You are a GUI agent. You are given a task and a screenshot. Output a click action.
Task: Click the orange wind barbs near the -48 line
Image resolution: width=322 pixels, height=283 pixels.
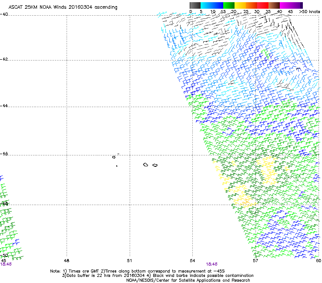click(246, 202)
